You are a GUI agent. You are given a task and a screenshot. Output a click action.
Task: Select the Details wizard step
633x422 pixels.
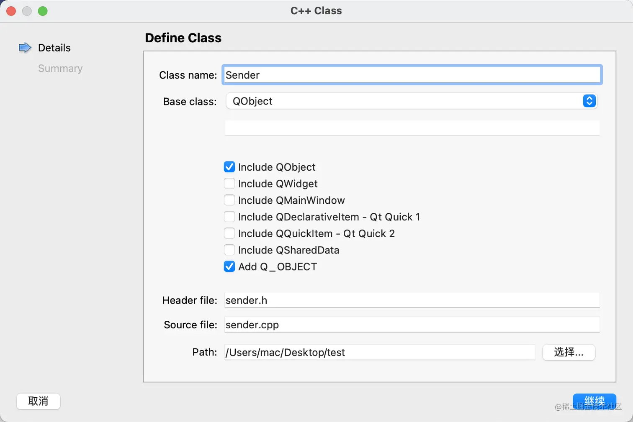click(x=54, y=48)
